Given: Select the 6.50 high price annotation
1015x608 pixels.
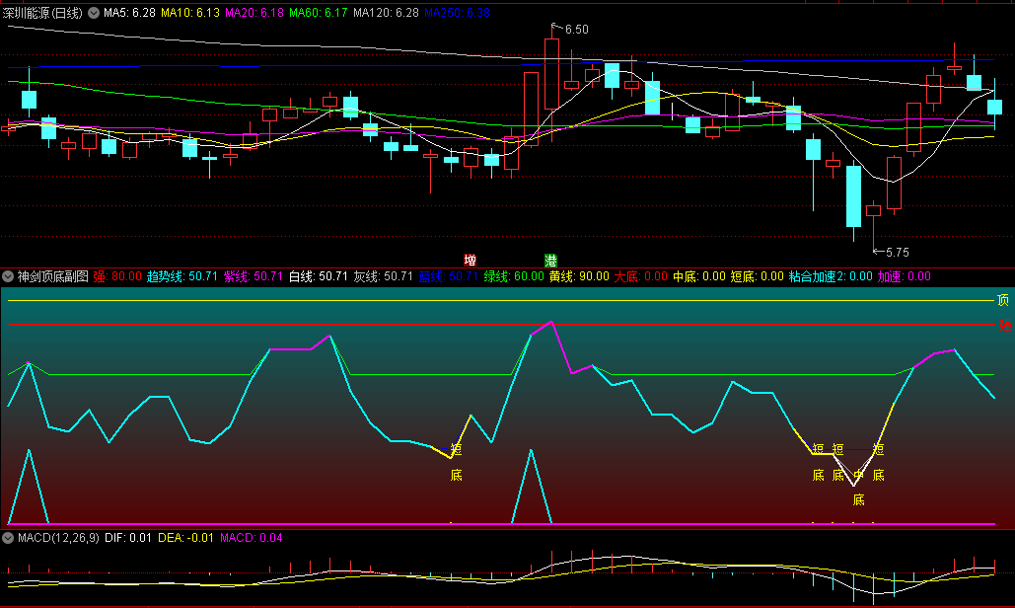Looking at the screenshot, I should click(x=575, y=30).
